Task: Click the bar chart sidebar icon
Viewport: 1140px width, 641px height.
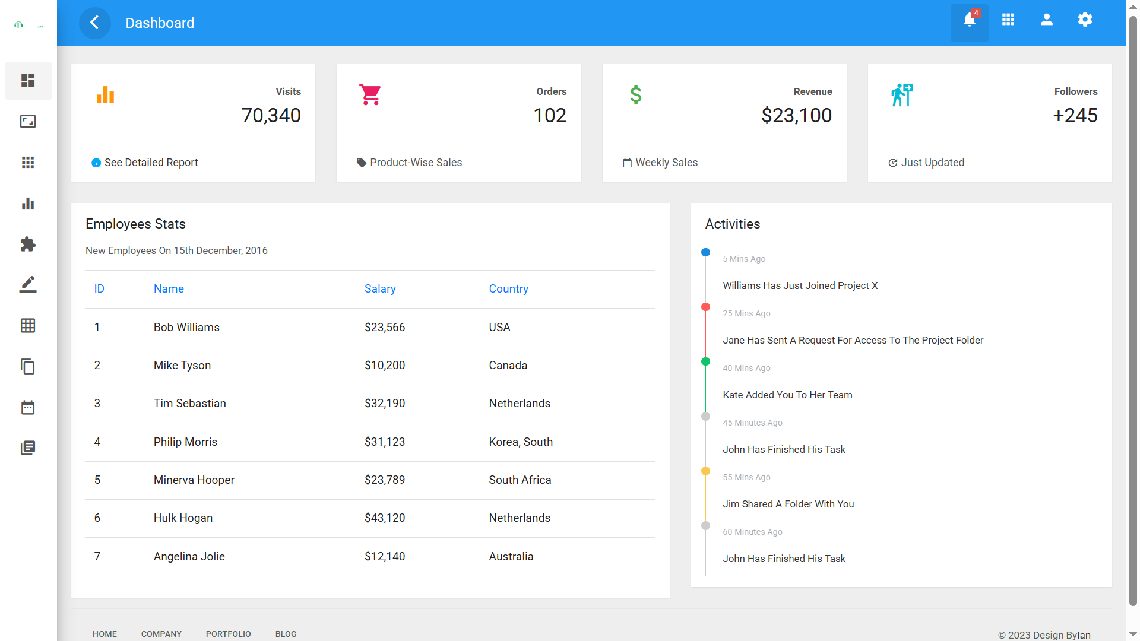Action: click(28, 204)
